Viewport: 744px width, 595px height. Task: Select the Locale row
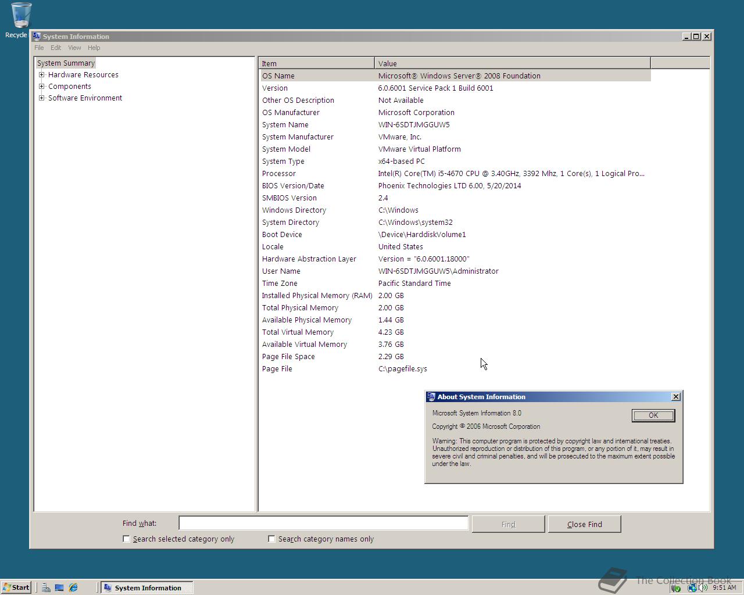click(455, 246)
